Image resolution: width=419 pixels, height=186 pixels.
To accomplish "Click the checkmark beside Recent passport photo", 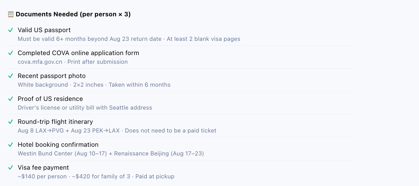I will [11, 76].
